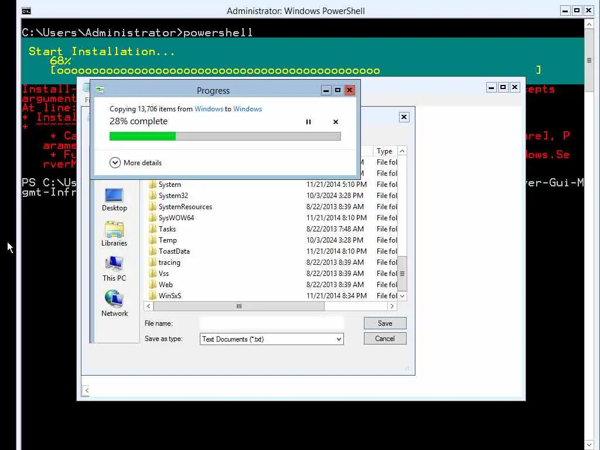
Task: Click Cancel in the save dialog
Action: coord(385,339)
